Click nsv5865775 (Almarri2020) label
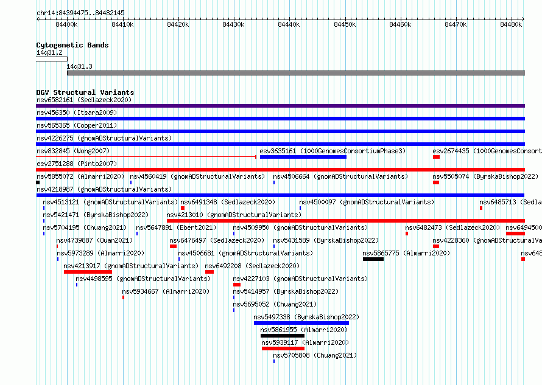Image resolution: width=542 pixels, height=385 pixels. coord(406,253)
